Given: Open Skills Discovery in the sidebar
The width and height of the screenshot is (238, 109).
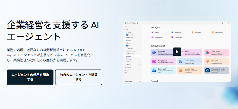Looking at the screenshot, I should pyautogui.click(x=130, y=51).
